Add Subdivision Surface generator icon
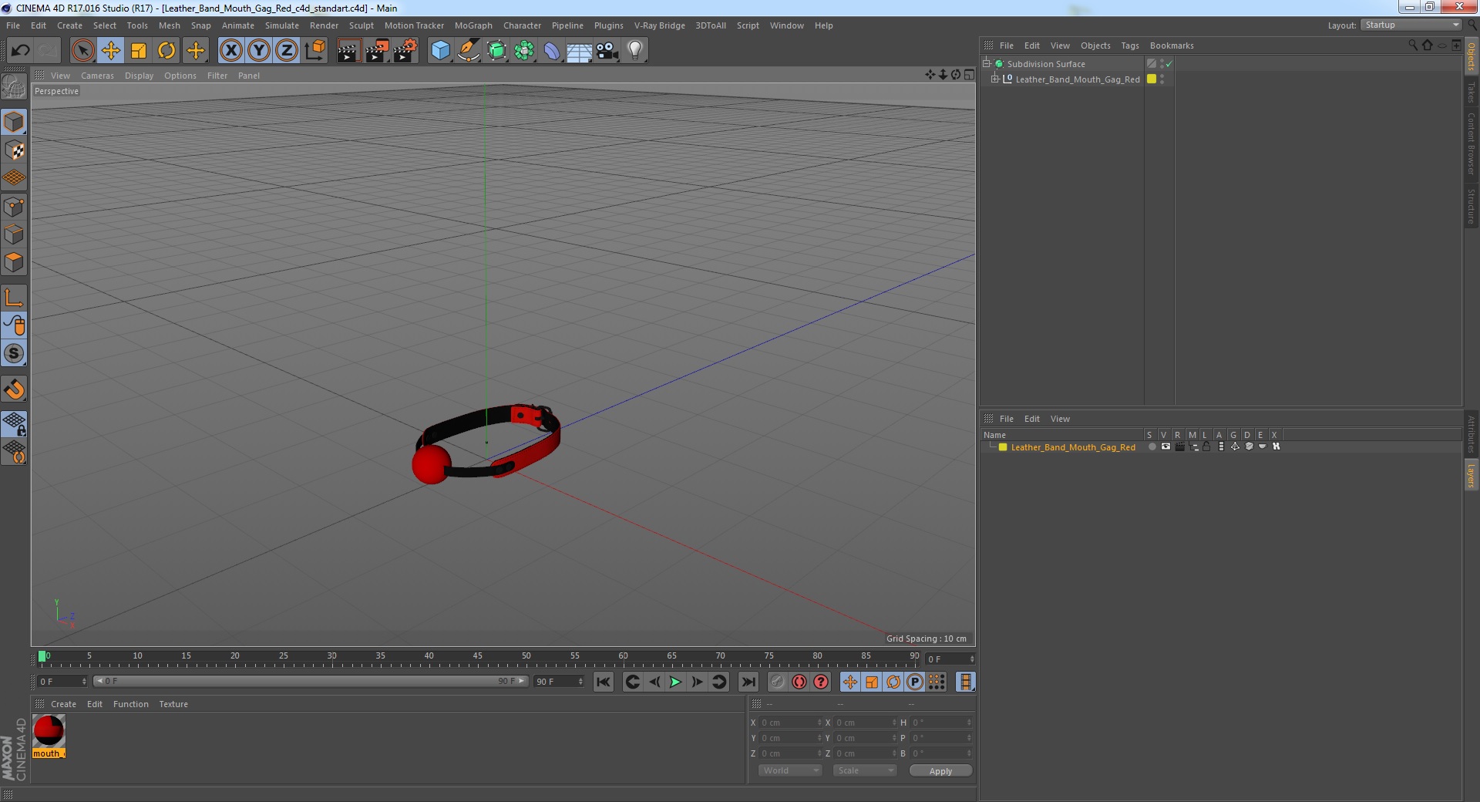Screen dimensions: 1480x802 [496, 51]
